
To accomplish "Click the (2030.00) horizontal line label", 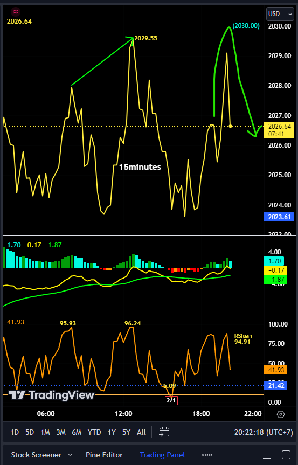I will [x=246, y=26].
